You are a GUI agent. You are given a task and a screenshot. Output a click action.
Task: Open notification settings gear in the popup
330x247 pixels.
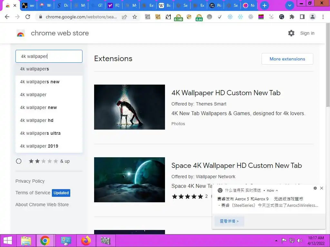point(315,188)
